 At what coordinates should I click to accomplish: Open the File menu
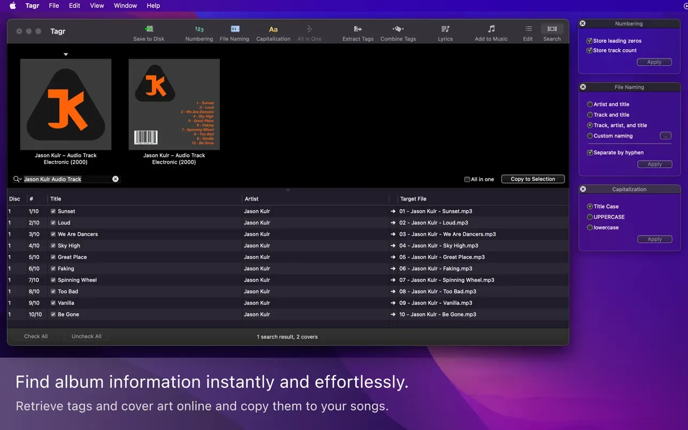pos(54,6)
